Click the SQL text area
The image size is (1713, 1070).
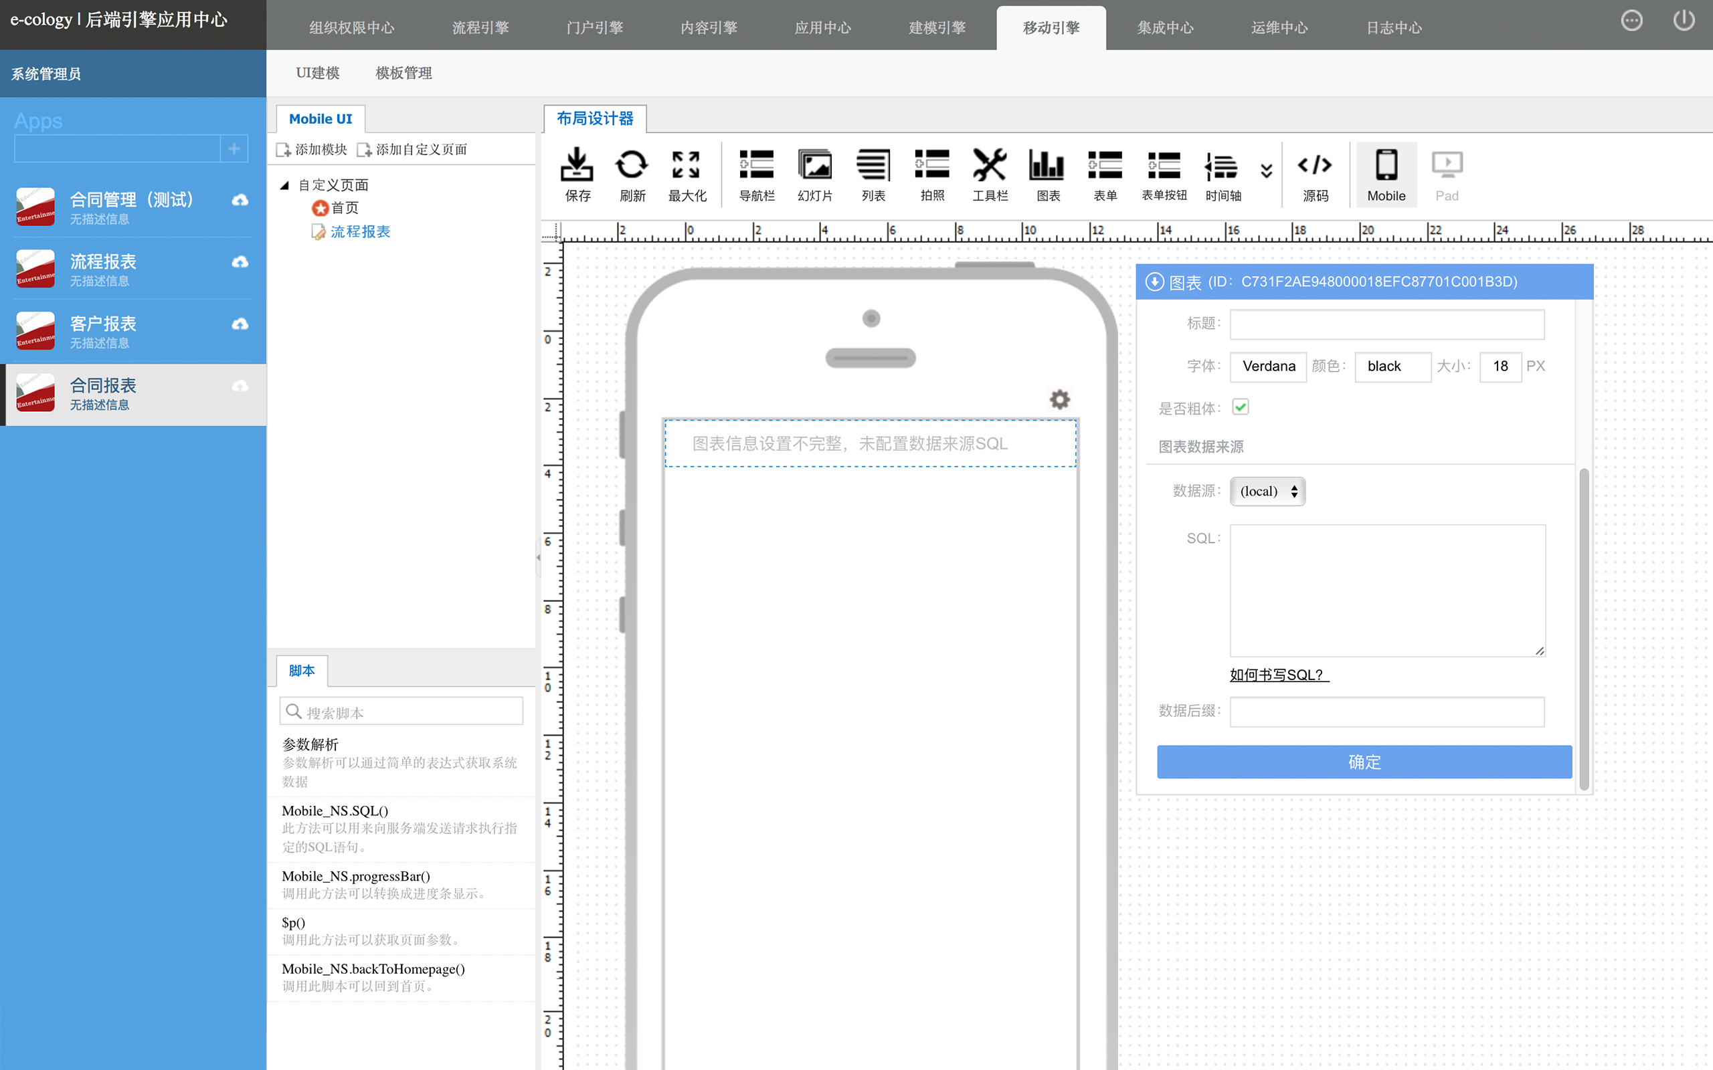point(1387,591)
